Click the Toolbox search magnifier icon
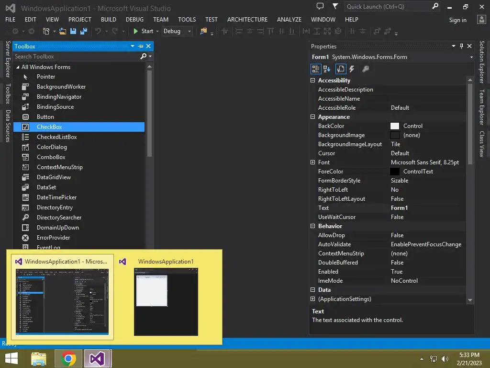This screenshot has width=490, height=368. point(143,56)
